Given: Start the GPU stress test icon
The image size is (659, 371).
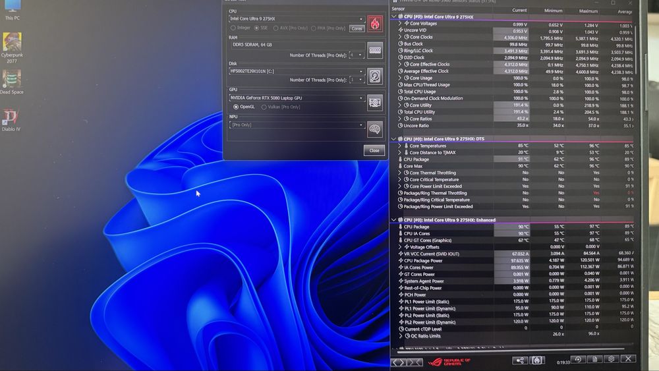Looking at the screenshot, I should pyautogui.click(x=374, y=103).
